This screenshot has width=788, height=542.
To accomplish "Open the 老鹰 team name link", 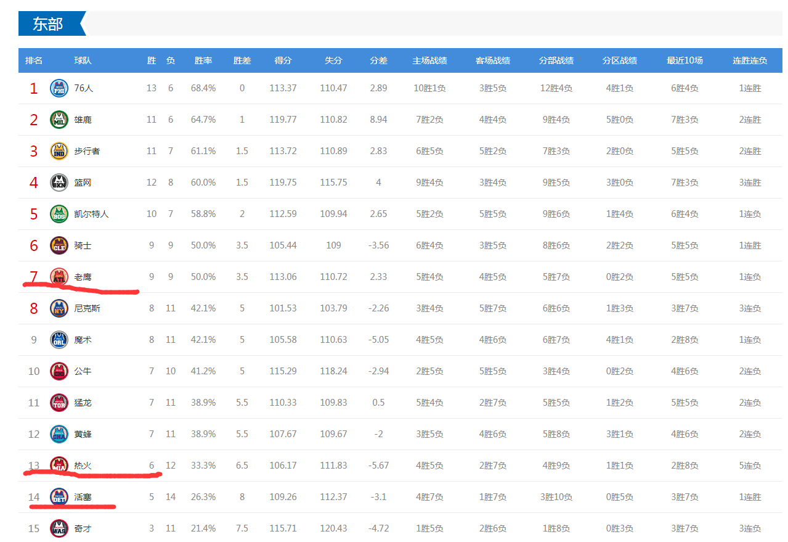I will (x=83, y=277).
